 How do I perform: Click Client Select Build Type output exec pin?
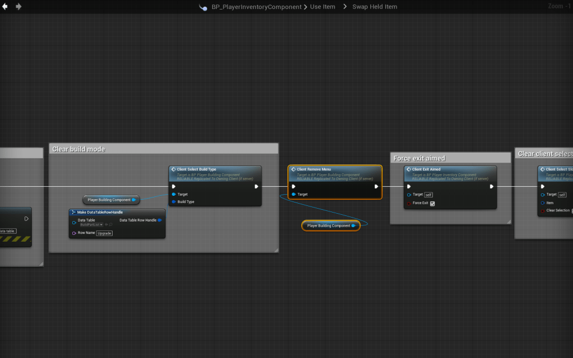tap(256, 186)
